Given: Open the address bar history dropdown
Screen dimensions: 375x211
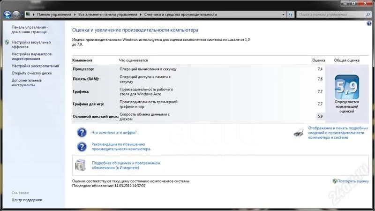Looking at the screenshot, I should (x=284, y=15).
